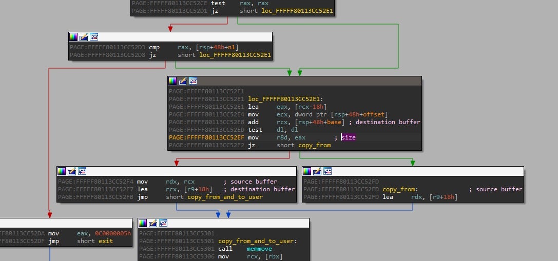Click pencil icon on copy_from_and_to_user node
The width and height of the screenshot is (558, 261).
coord(153,223)
